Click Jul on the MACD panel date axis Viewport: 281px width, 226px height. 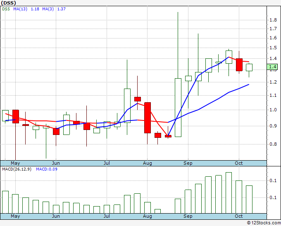[x=107, y=216]
